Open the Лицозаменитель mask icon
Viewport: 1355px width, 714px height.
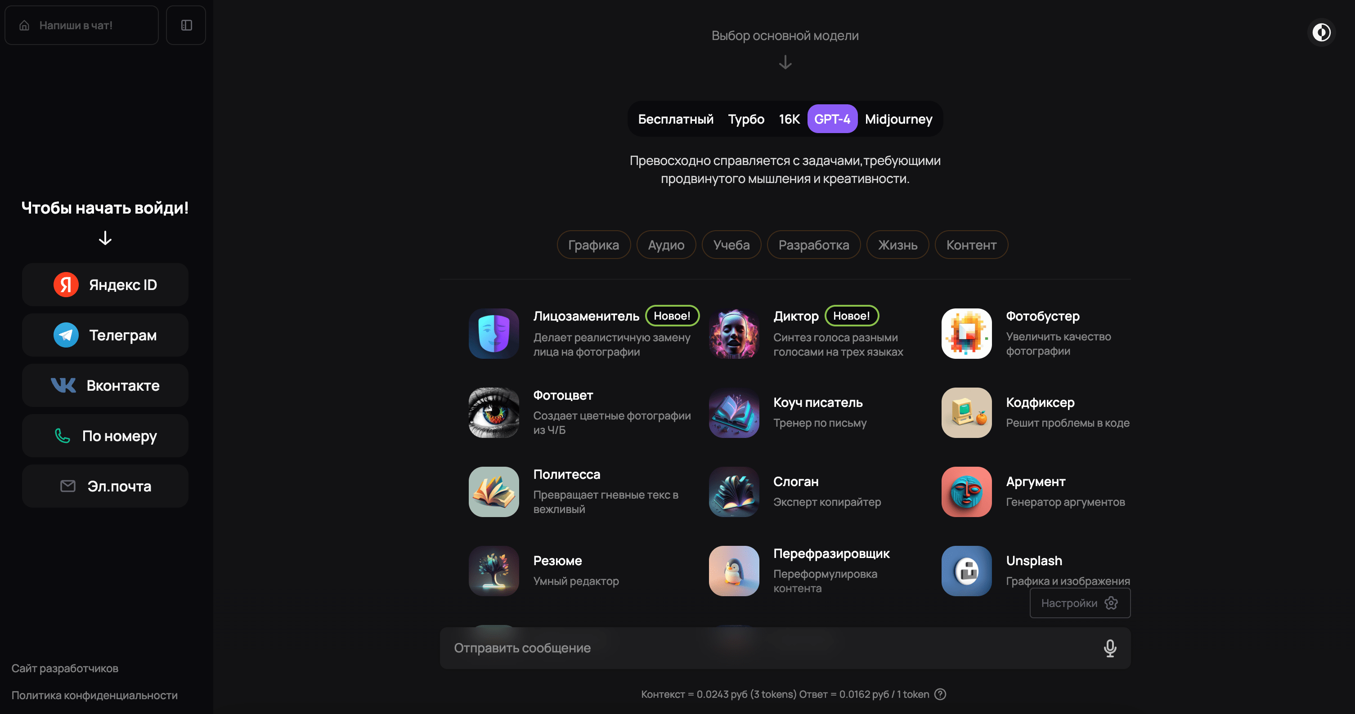[x=494, y=333]
